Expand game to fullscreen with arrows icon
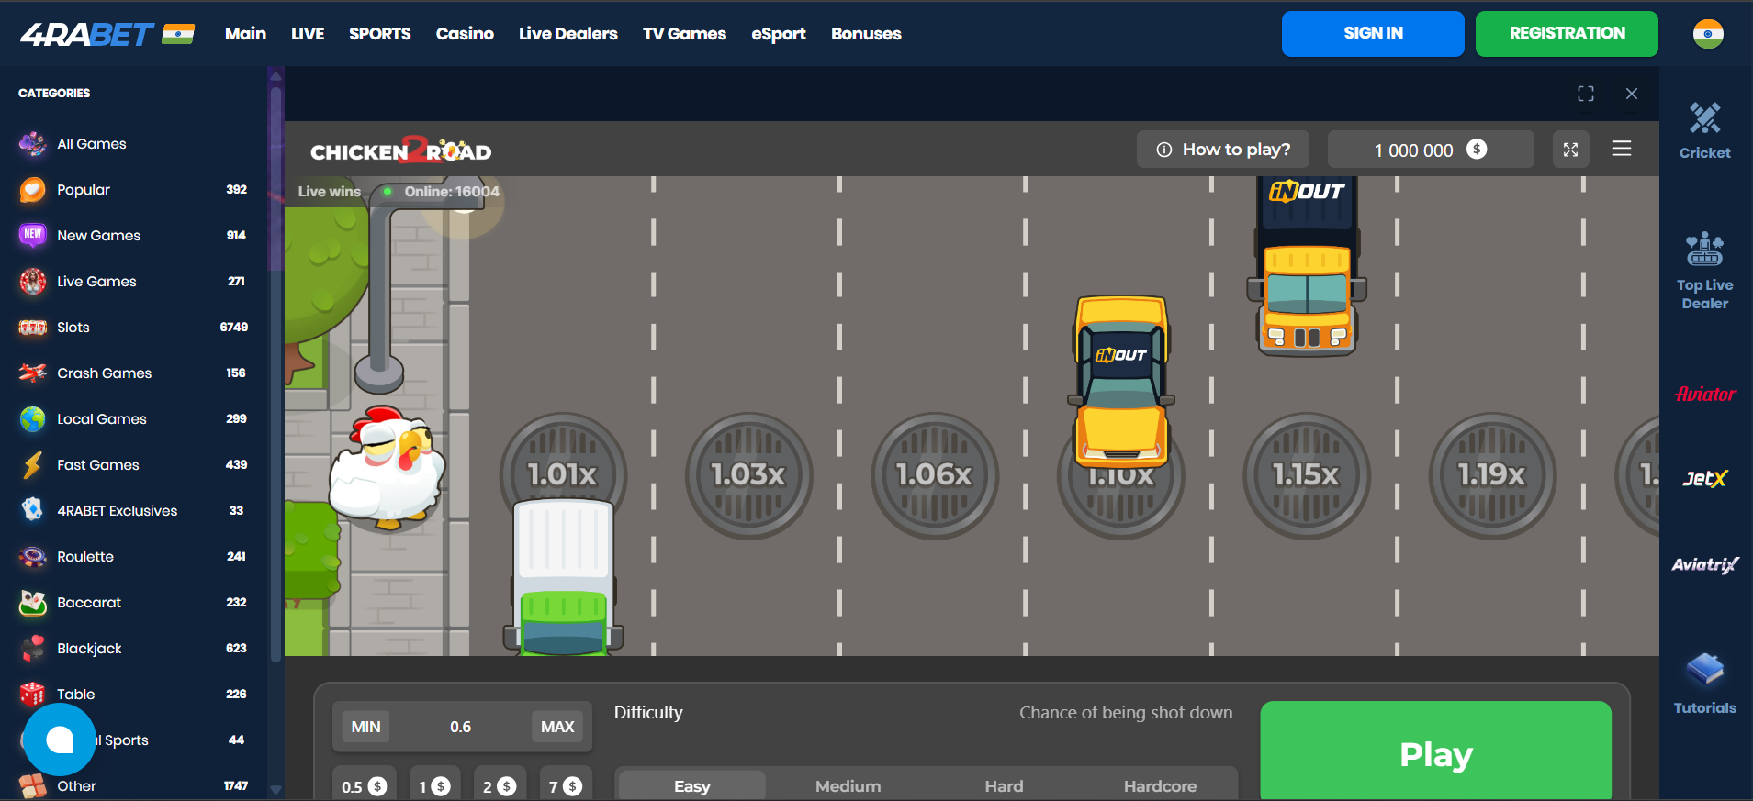Image resolution: width=1753 pixels, height=801 pixels. (x=1570, y=150)
